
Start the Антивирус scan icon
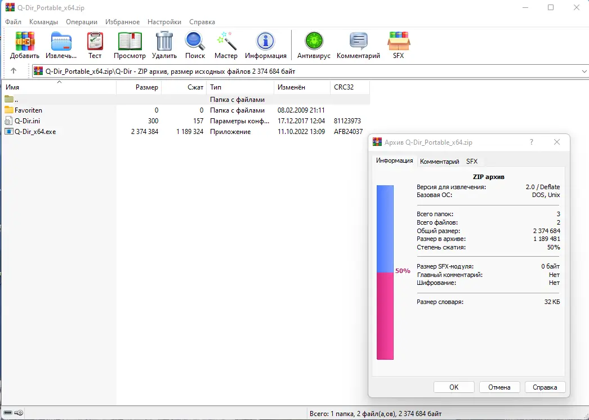(314, 41)
